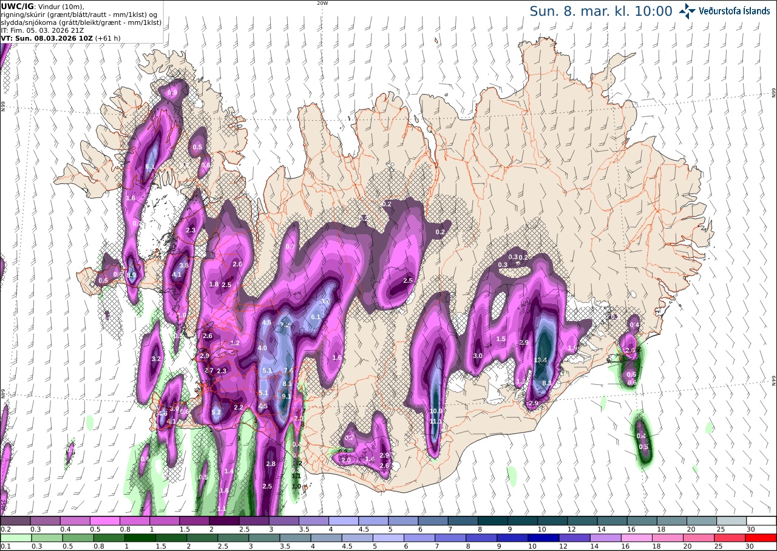
Task: Click the dark blue 10 swatch in rain legend
Action: [545, 538]
